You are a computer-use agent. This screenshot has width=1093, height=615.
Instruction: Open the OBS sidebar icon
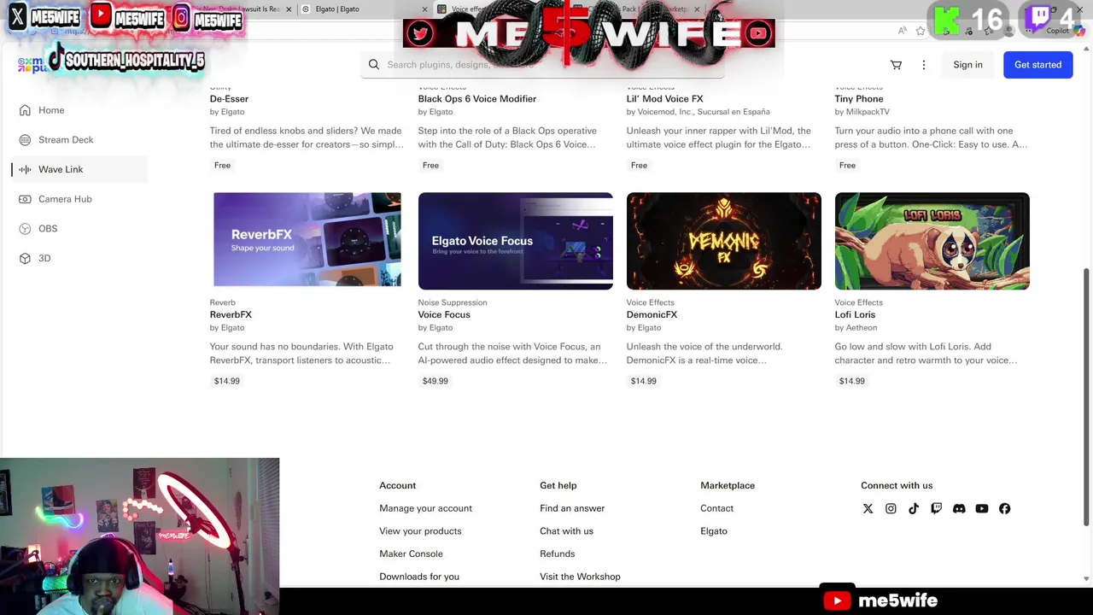pyautogui.click(x=25, y=229)
